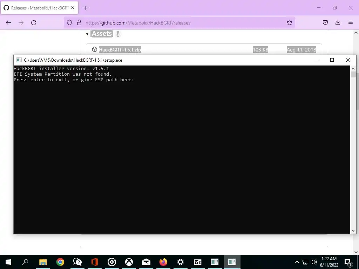Image resolution: width=359 pixels, height=269 pixels.
Task: Open the Mail app in taskbar
Action: click(x=146, y=262)
